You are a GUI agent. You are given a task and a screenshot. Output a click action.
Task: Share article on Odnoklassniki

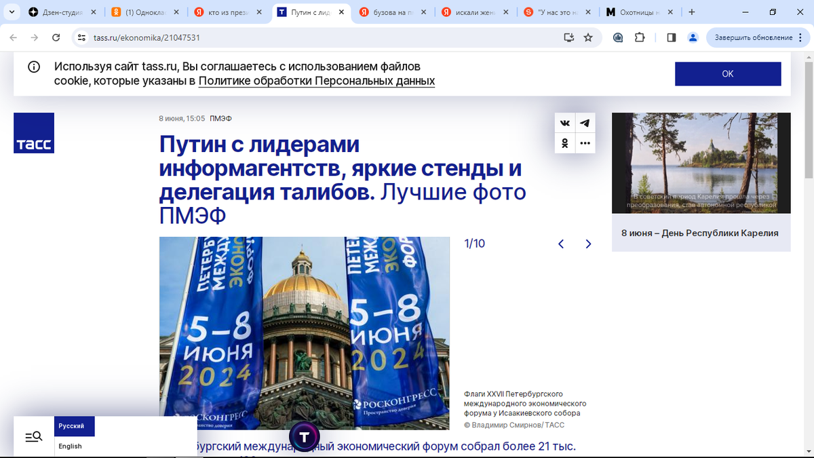coord(565,143)
